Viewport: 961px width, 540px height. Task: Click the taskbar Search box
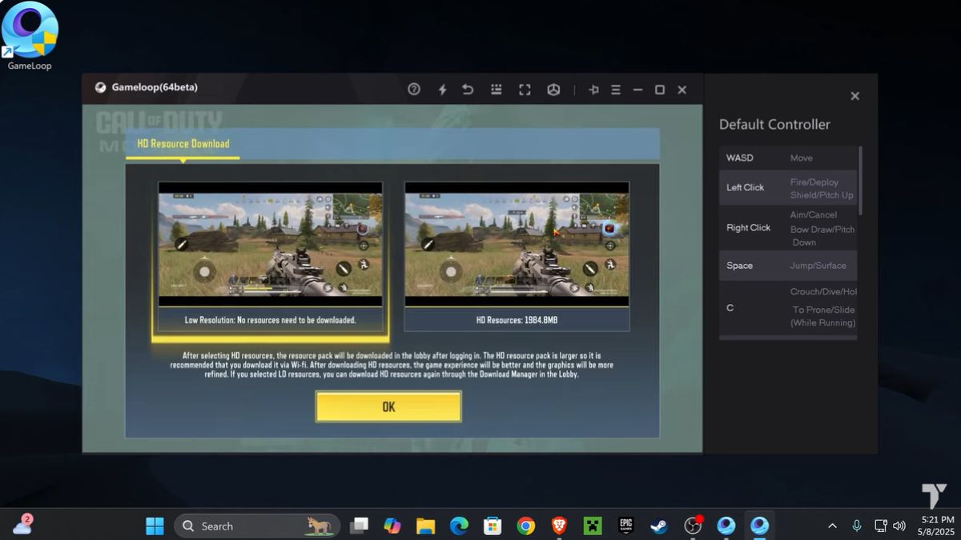[x=257, y=526]
